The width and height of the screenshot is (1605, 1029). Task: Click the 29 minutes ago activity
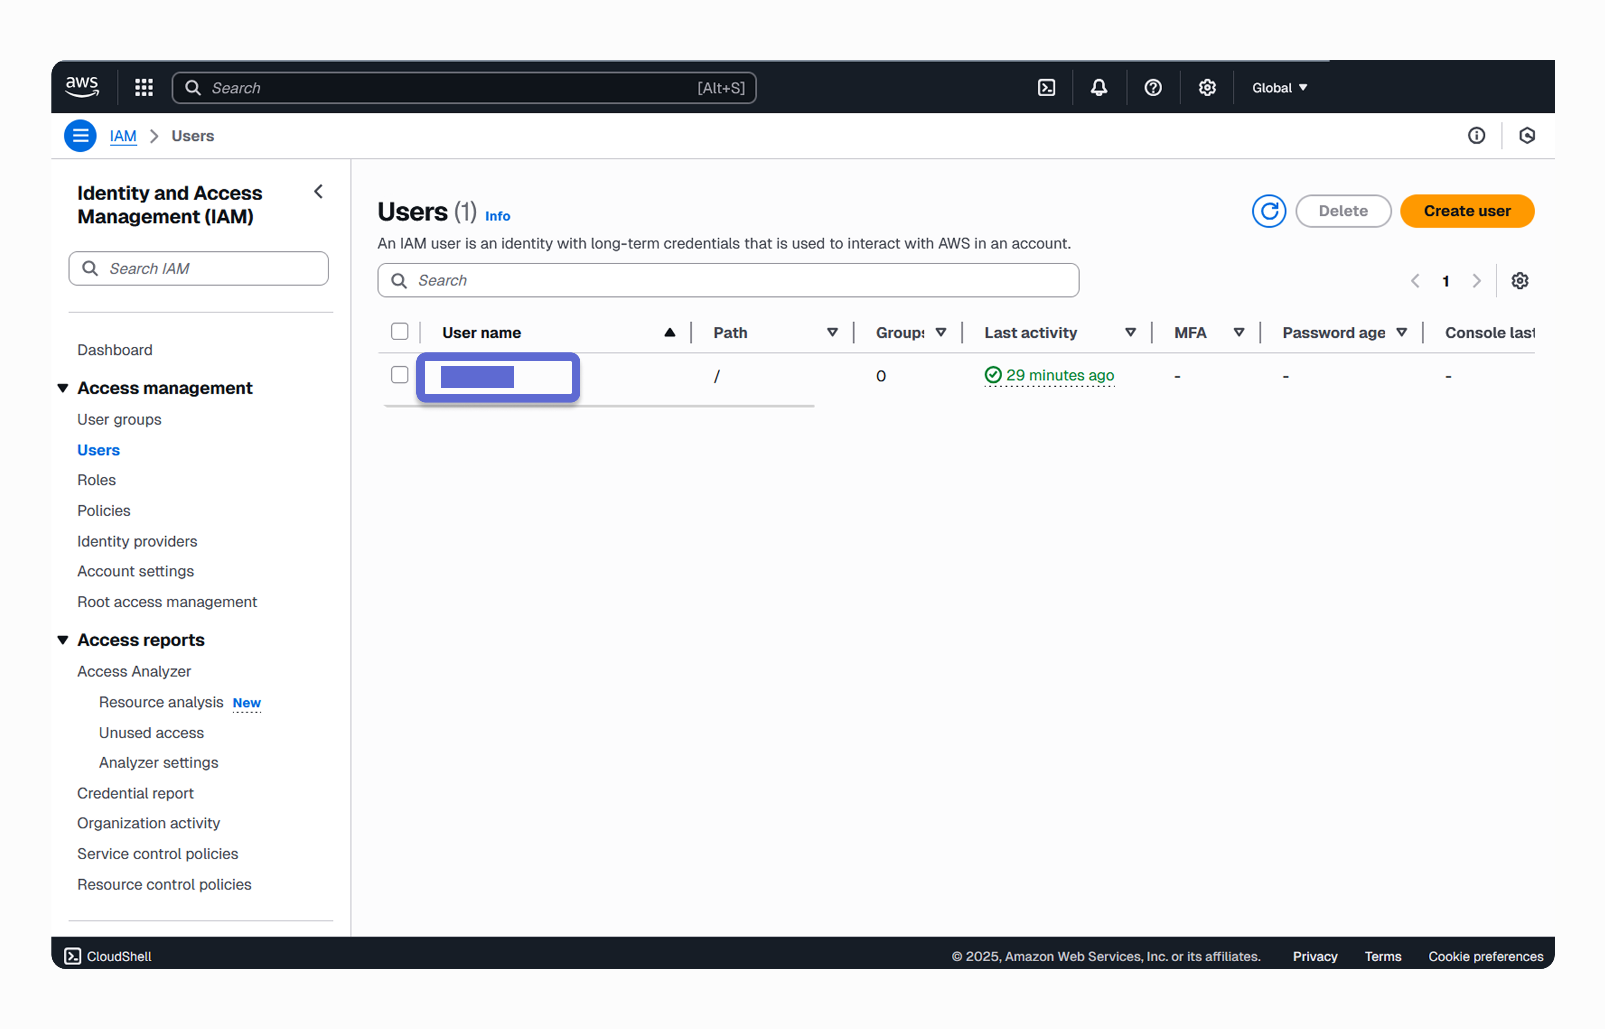tap(1049, 376)
